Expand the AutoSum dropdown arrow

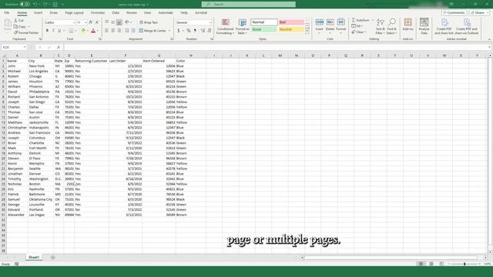(373, 20)
